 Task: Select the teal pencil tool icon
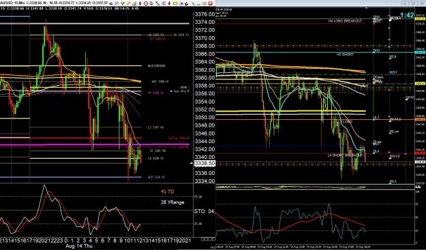click(x=193, y=3)
